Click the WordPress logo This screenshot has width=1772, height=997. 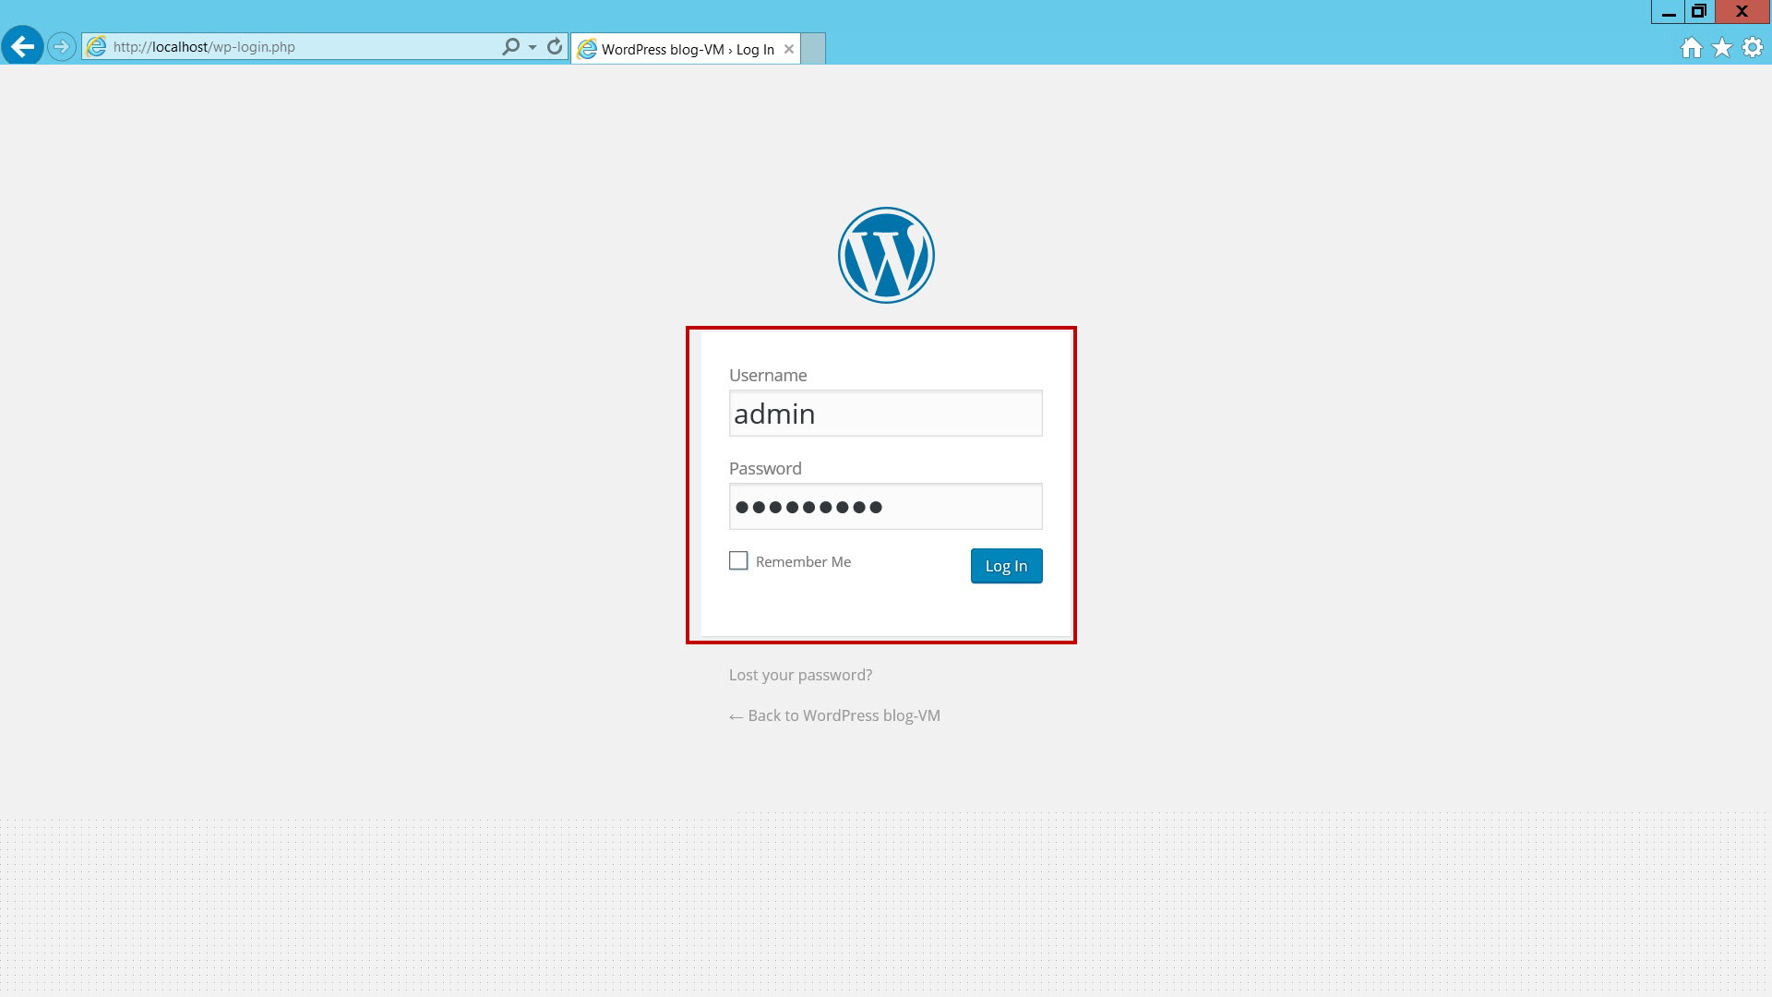[886, 255]
